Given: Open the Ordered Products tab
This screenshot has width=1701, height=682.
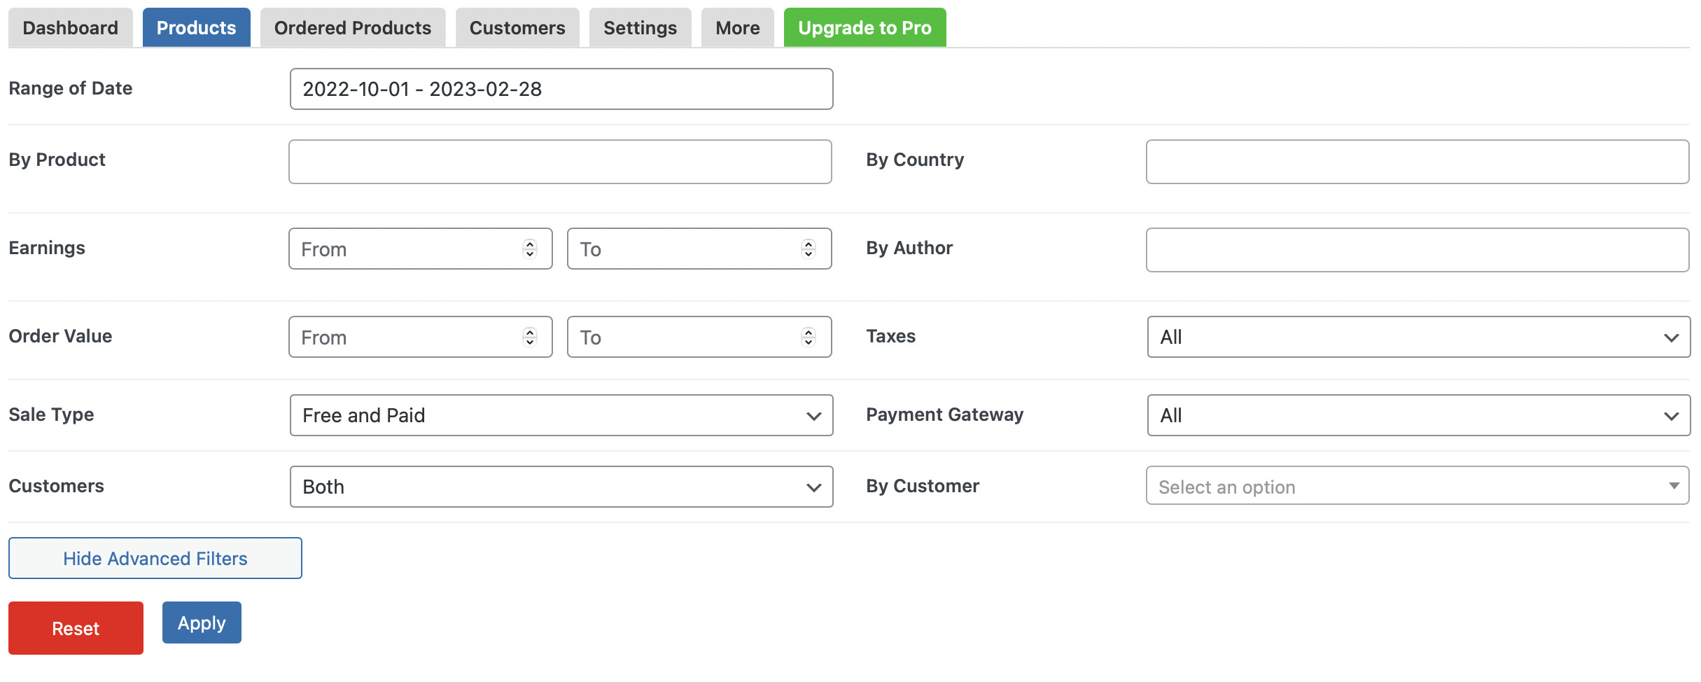Looking at the screenshot, I should tap(353, 27).
